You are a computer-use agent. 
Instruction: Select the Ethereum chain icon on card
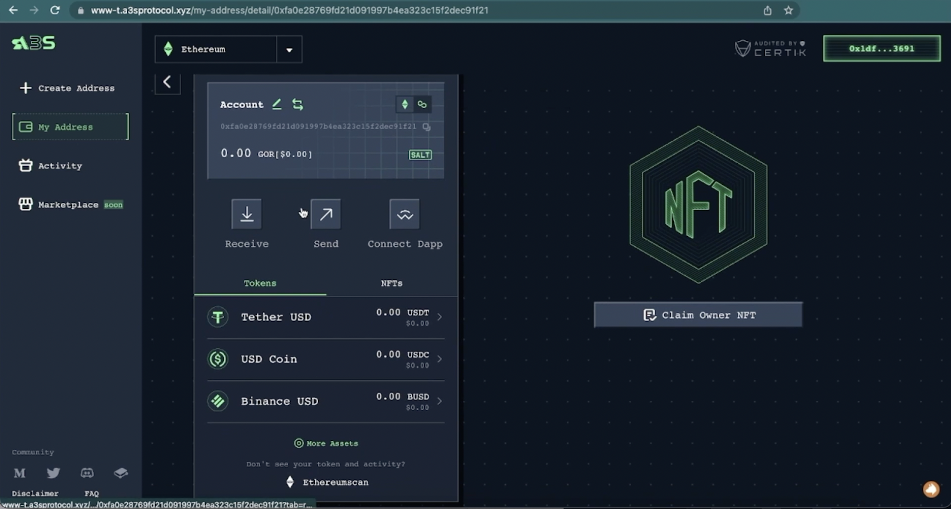405,104
